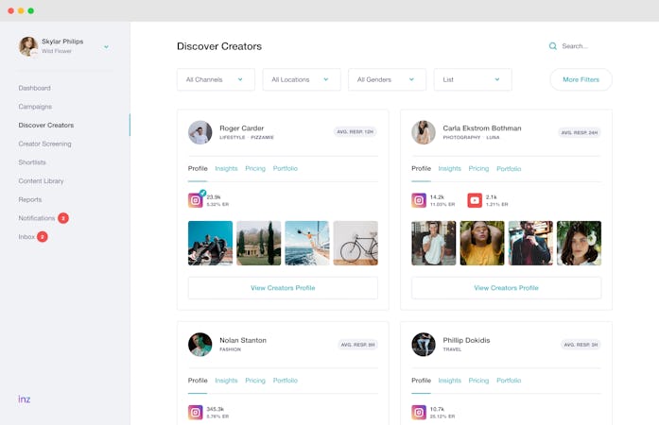Switch to Phillip Dokidis's Portfolio tab
The height and width of the screenshot is (425, 659).
point(509,381)
